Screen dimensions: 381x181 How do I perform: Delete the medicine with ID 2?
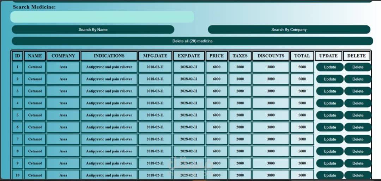pyautogui.click(x=358, y=79)
